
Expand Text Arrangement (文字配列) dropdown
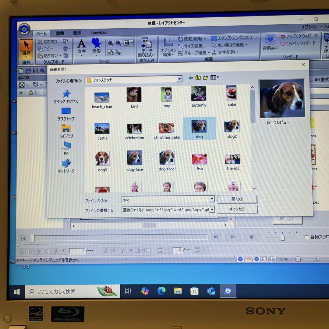point(237,52)
